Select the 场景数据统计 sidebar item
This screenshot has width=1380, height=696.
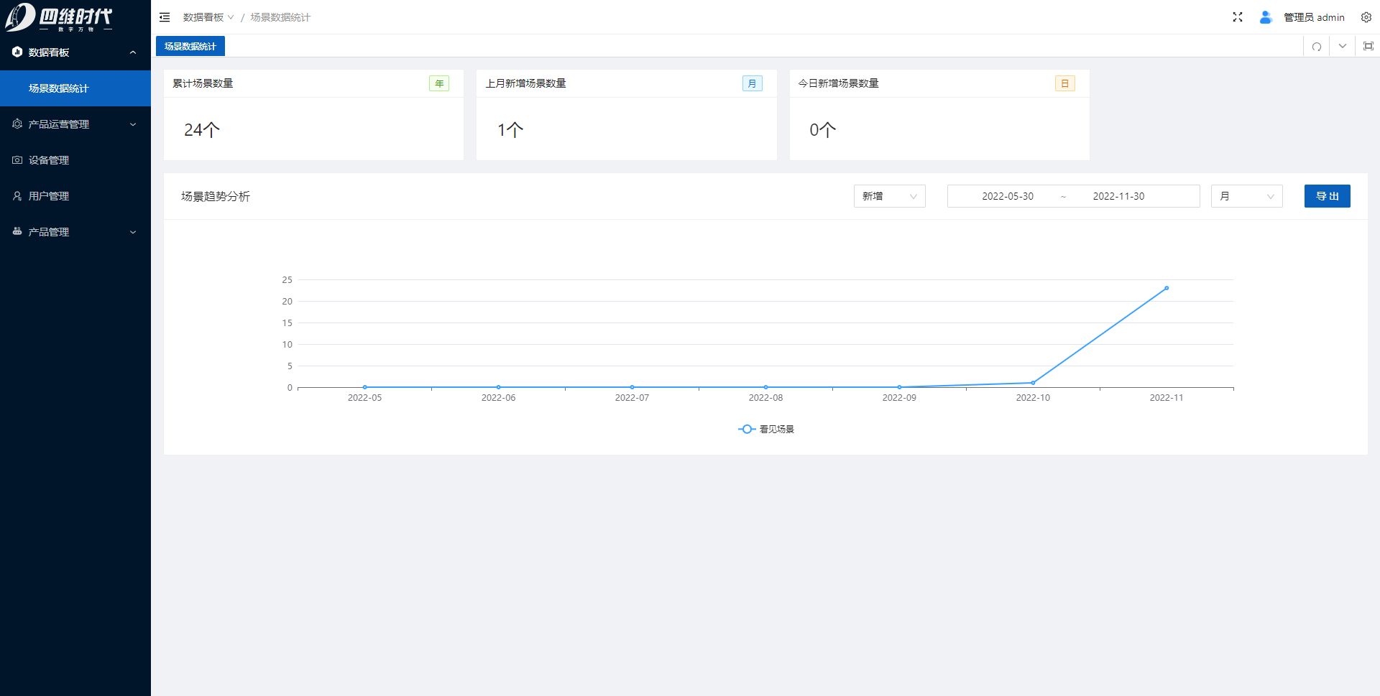click(59, 88)
